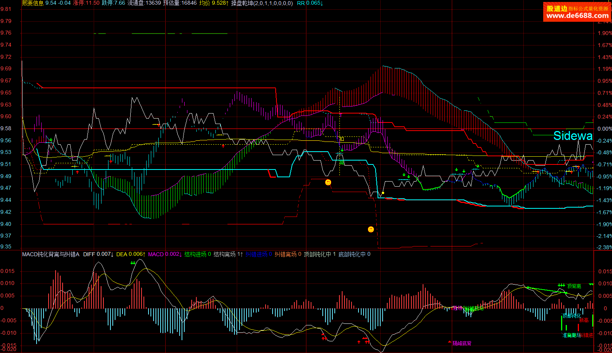Click the cyan Sidewa trend label
The image size is (612, 353).
[x=572, y=136]
